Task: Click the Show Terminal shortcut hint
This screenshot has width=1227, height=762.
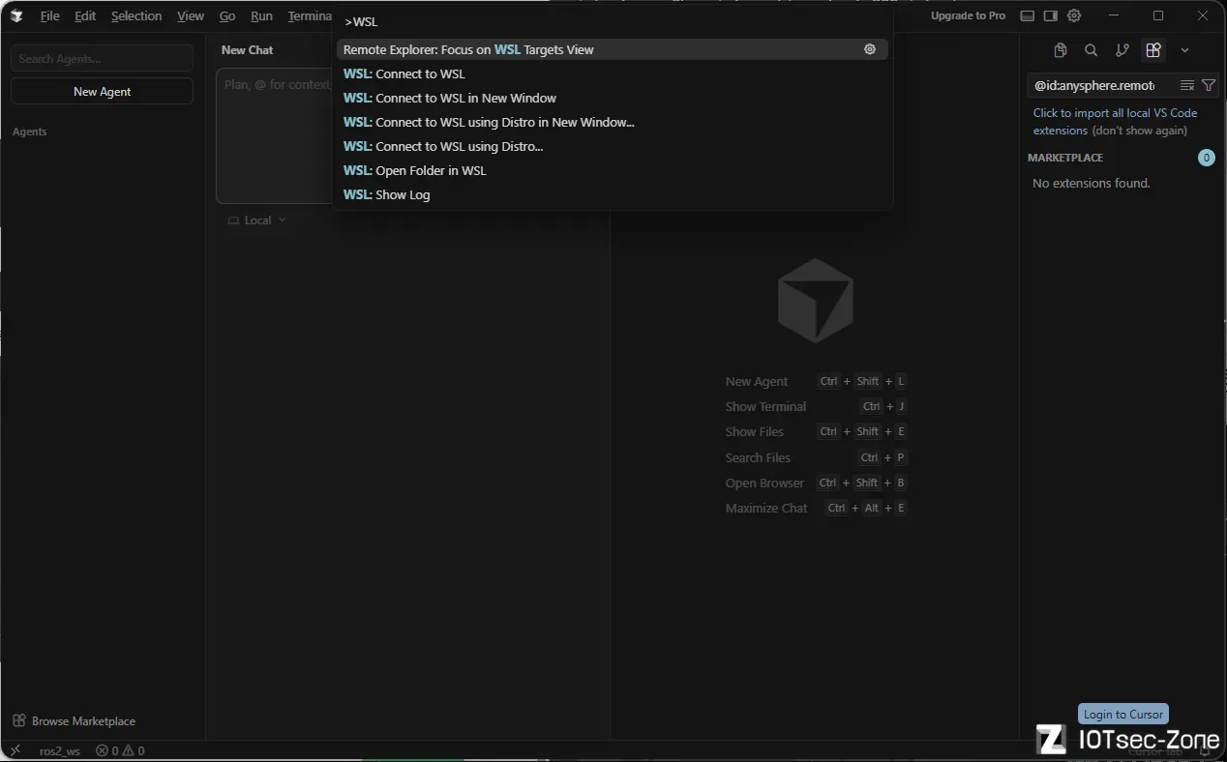Action: [816, 406]
